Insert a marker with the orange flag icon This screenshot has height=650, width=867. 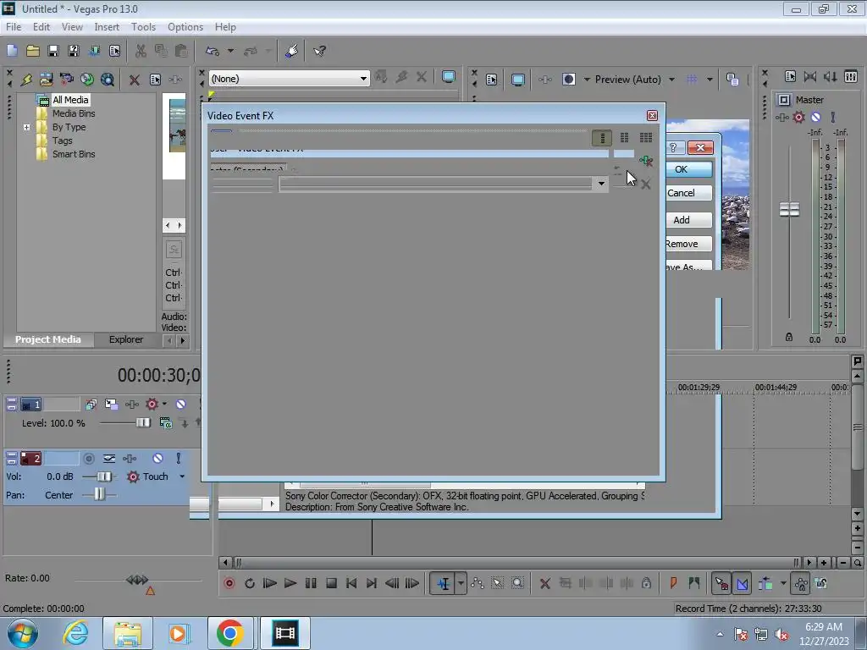pyautogui.click(x=673, y=583)
